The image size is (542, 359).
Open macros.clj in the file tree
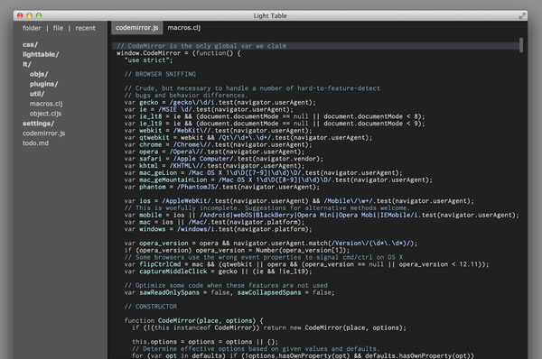46,104
